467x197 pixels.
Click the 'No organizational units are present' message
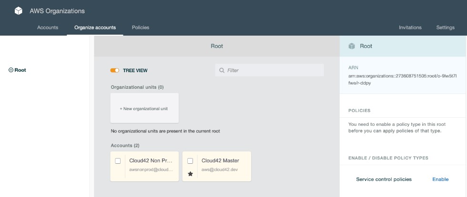pos(165,131)
